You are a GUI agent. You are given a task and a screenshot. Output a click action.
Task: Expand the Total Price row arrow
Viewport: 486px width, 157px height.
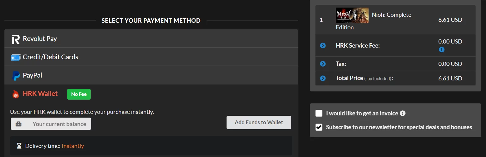point(323,78)
